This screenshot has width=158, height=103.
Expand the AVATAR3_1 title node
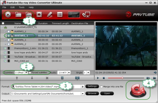point(5,31)
